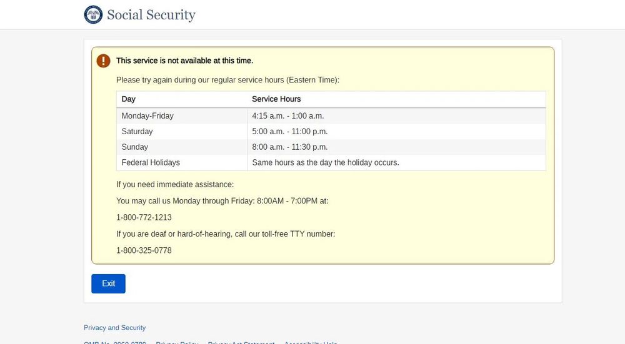This screenshot has height=344, width=625.
Task: Click the Exit button
Action: coord(108,283)
